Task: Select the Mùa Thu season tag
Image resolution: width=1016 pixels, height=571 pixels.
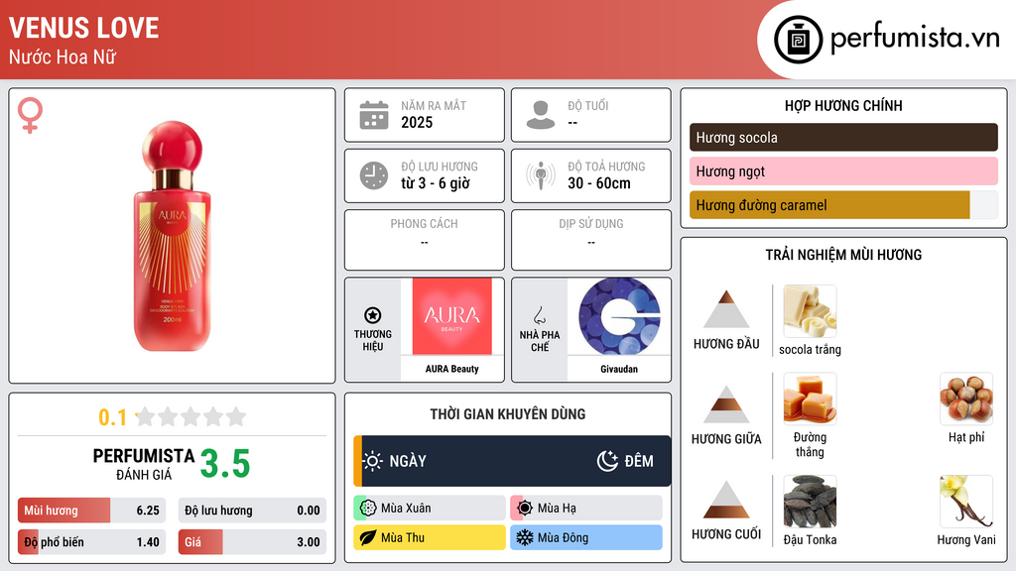Action: click(x=430, y=537)
